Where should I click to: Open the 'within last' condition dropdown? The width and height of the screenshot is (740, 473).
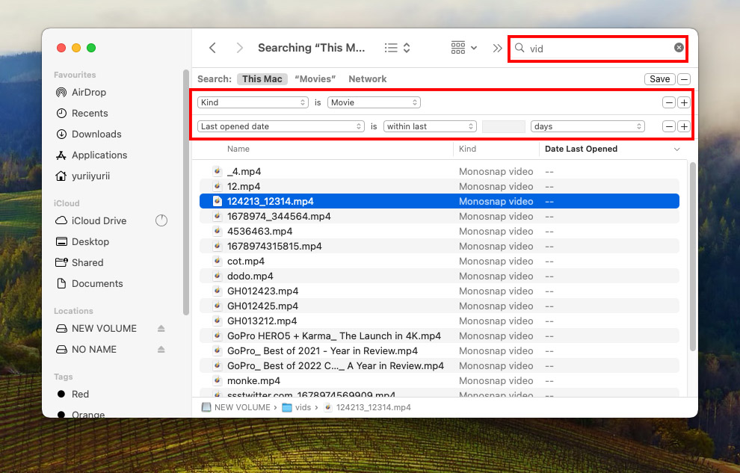(x=430, y=126)
